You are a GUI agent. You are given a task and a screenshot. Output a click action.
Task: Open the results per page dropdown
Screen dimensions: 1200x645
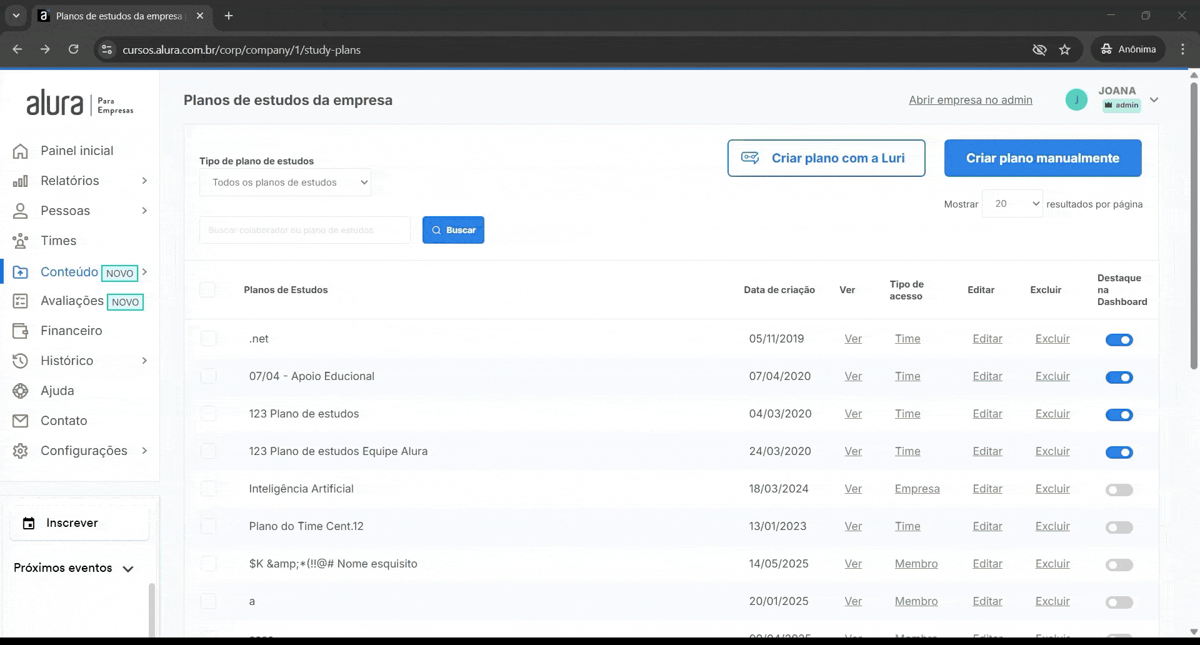[1012, 204]
